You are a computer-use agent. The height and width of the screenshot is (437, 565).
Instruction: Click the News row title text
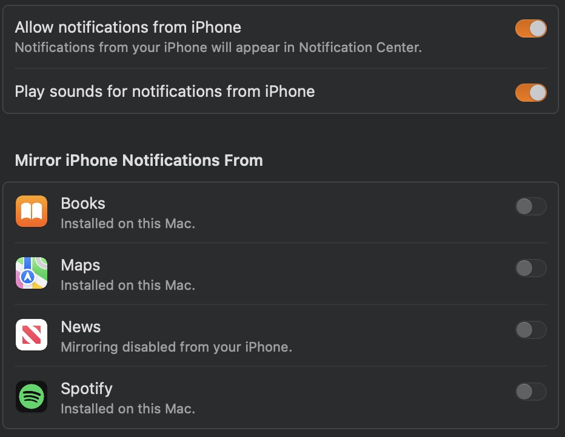click(x=81, y=327)
